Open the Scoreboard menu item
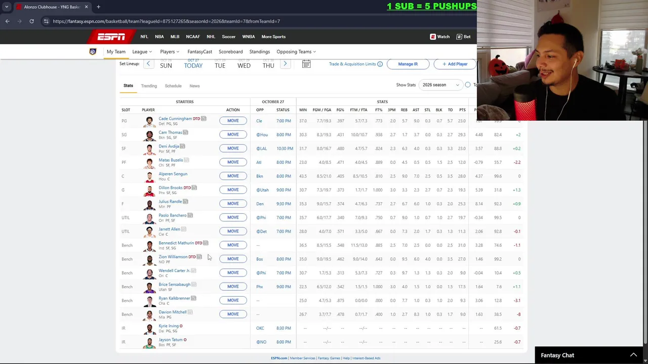The image size is (648, 364). 230,52
